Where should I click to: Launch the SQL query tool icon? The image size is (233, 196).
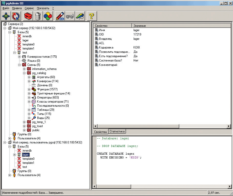click(x=60, y=16)
